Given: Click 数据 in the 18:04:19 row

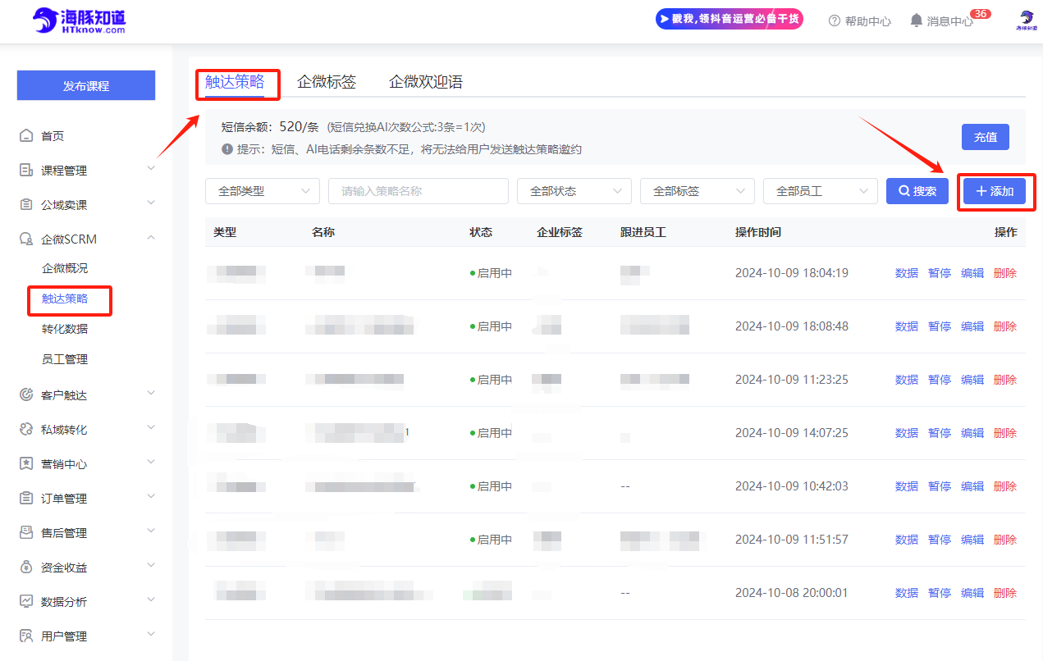Looking at the screenshot, I should click(x=907, y=273).
